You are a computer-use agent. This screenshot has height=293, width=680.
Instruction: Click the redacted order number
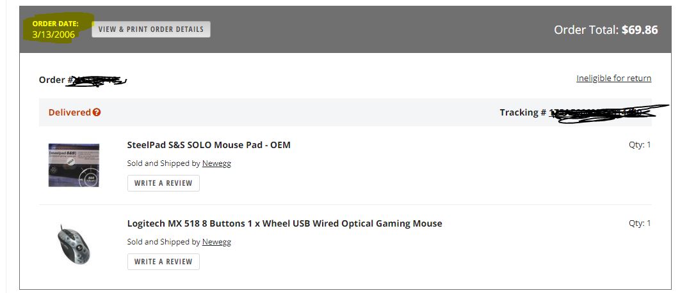pos(99,80)
